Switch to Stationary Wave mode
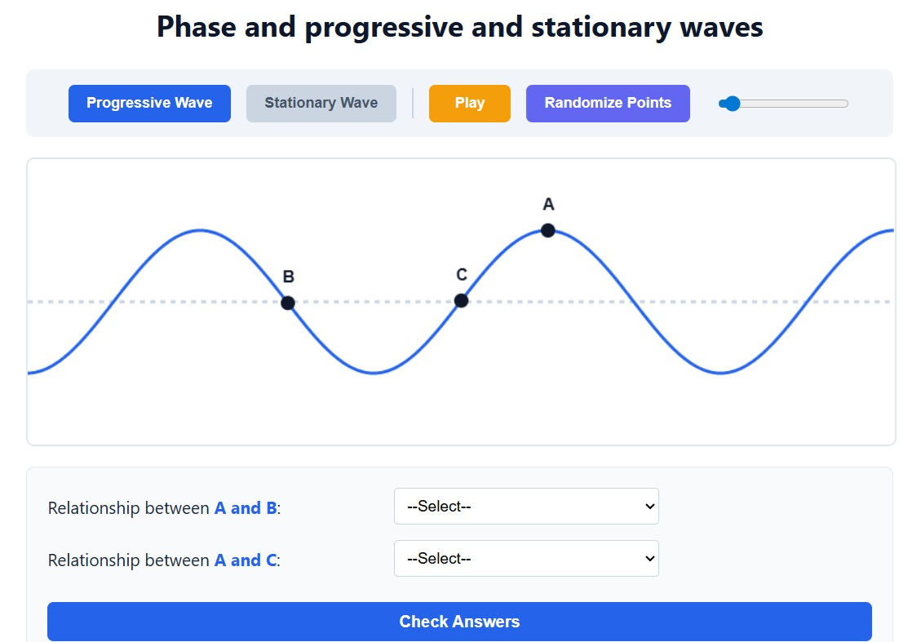This screenshot has height=642, width=903. point(321,104)
